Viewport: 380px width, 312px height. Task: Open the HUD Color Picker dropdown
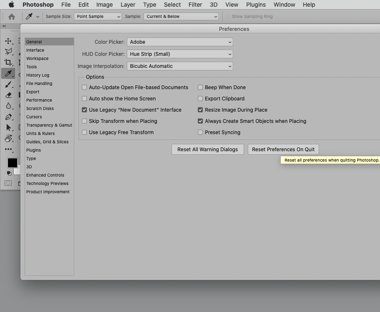pyautogui.click(x=180, y=54)
